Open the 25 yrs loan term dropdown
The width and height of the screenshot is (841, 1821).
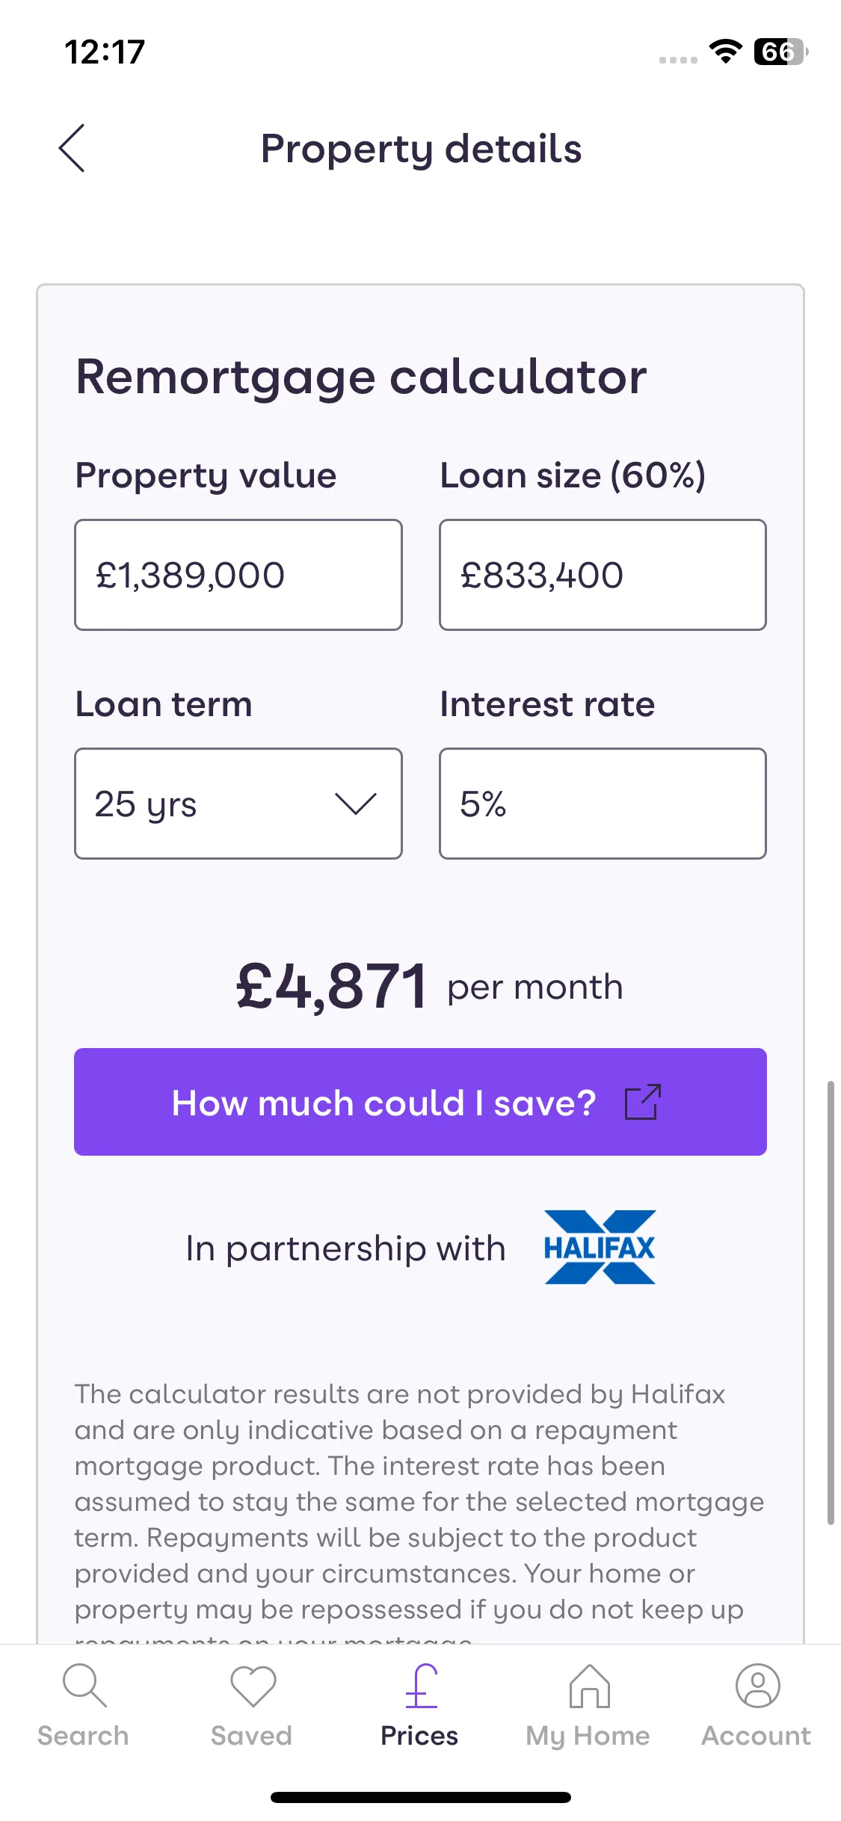click(238, 804)
